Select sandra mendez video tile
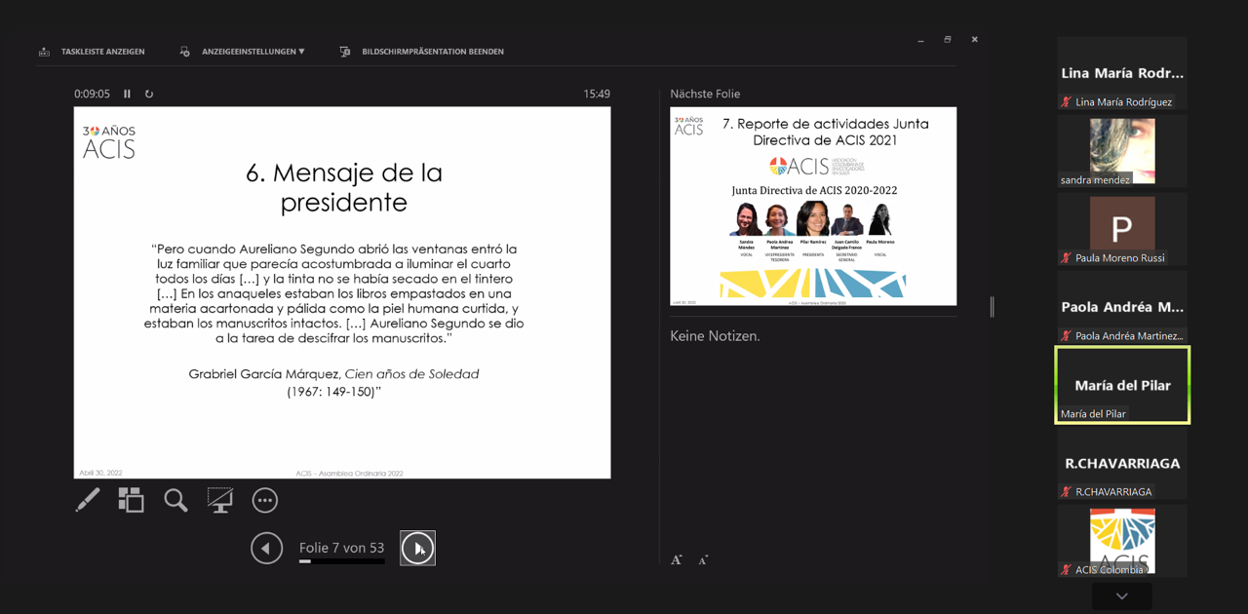The image size is (1248, 614). coord(1122,151)
